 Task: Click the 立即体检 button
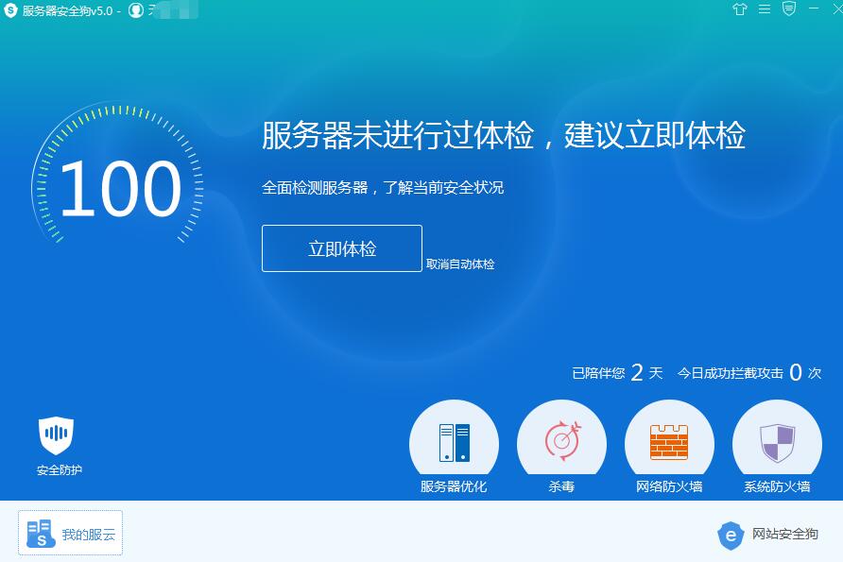click(342, 248)
